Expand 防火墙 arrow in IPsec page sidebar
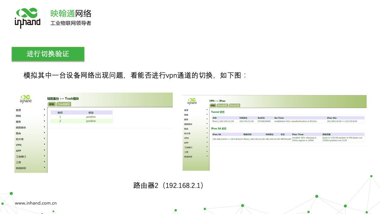380x214 pixels. click(x=207, y=133)
